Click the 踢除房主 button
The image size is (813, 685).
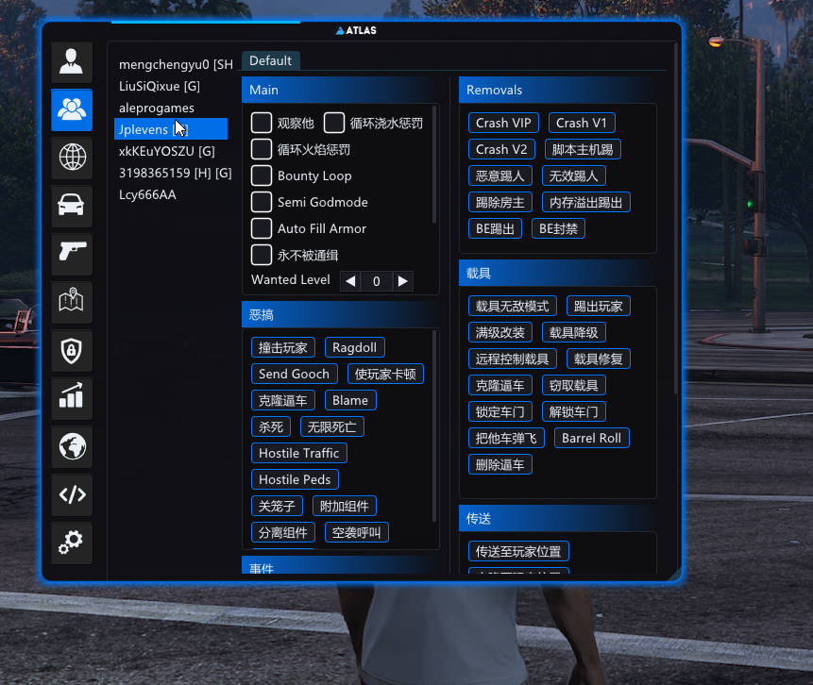(500, 202)
